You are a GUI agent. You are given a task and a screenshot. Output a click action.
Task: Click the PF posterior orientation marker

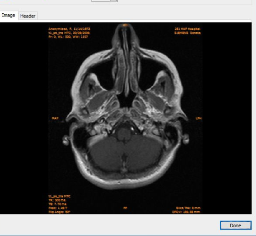click(x=125, y=208)
